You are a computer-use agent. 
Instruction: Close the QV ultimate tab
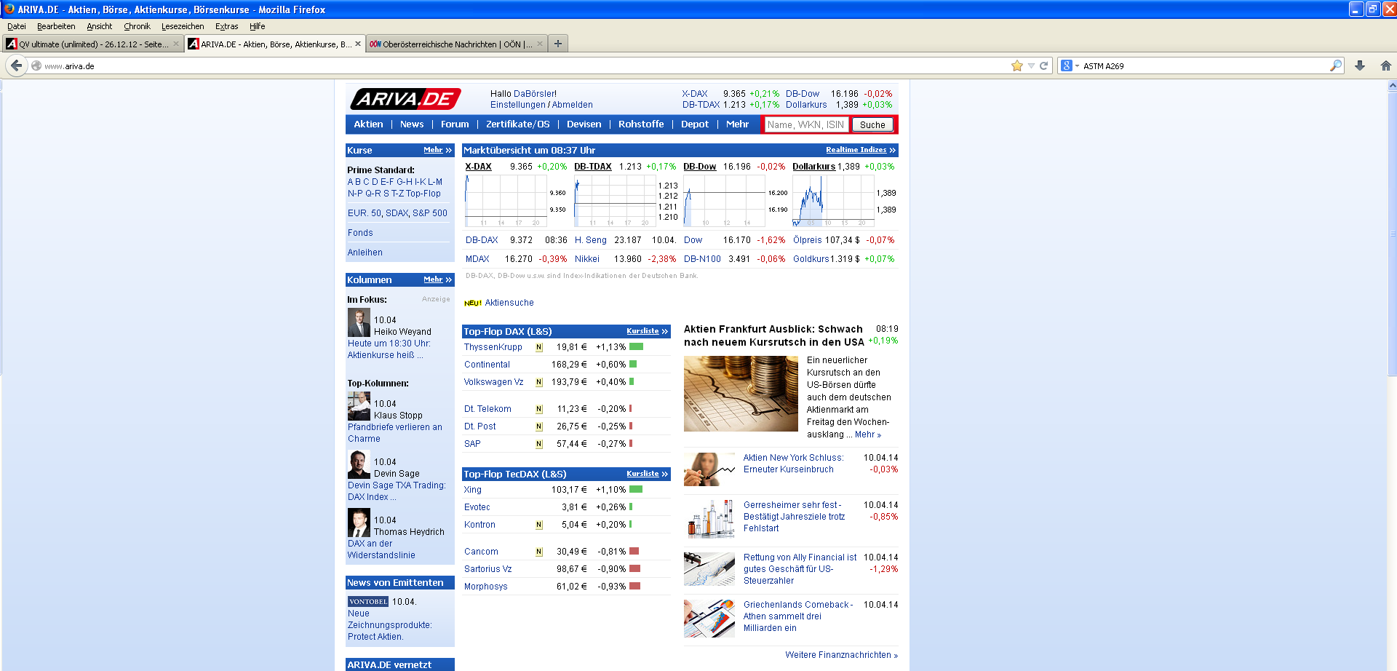176,44
